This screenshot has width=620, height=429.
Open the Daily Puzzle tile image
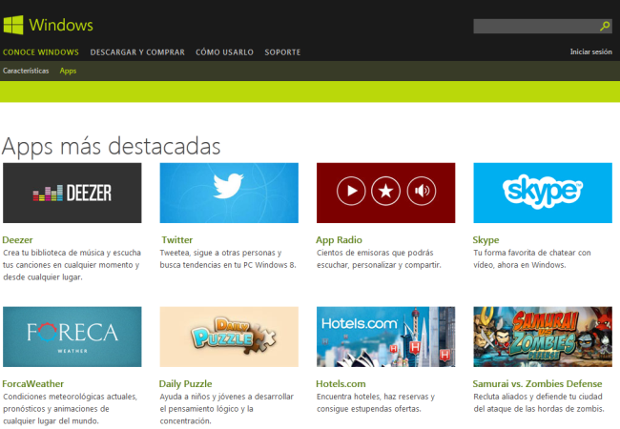pos(229,337)
